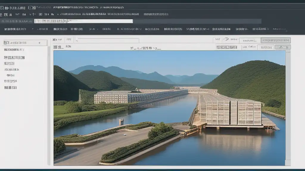Click the small icon label right of the eye-shaped icon

[234, 39]
